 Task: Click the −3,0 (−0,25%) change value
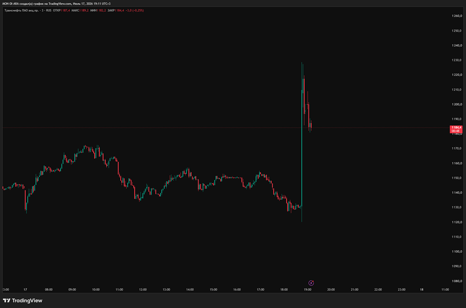point(135,10)
